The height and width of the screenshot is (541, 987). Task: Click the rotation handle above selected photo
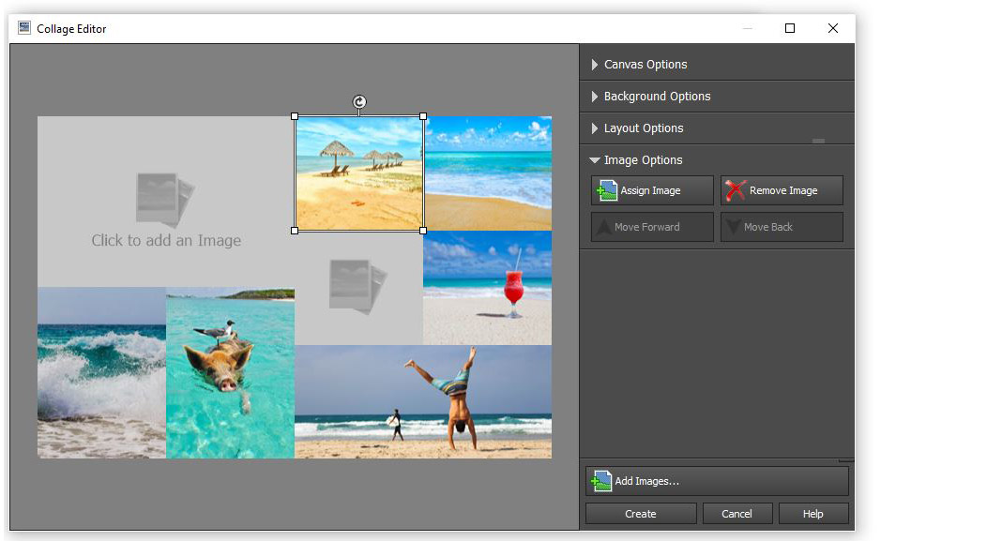(359, 100)
